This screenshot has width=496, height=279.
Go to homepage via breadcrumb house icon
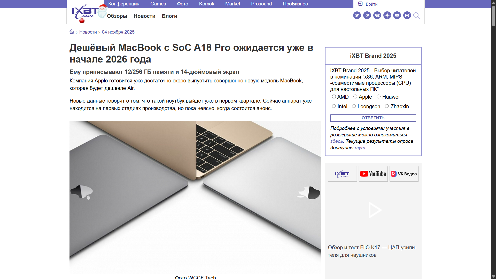coord(72,32)
